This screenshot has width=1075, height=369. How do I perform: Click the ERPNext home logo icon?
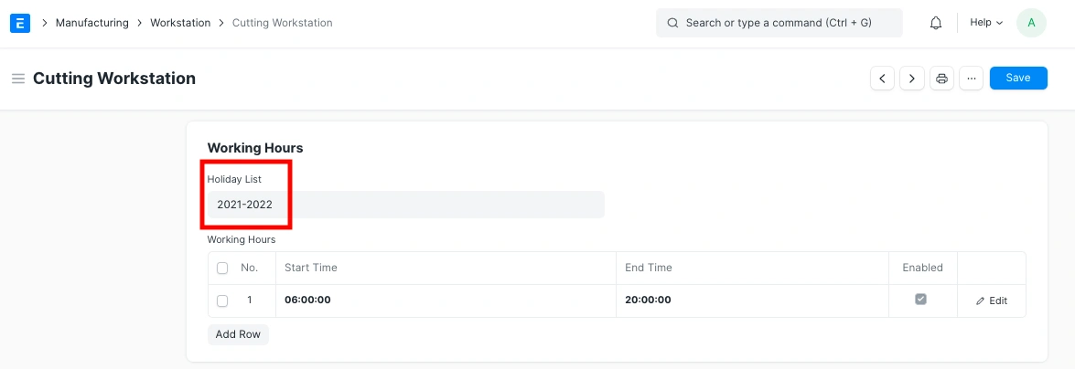(20, 23)
